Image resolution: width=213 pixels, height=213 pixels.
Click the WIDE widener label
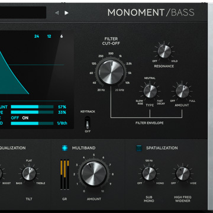click(x=193, y=183)
